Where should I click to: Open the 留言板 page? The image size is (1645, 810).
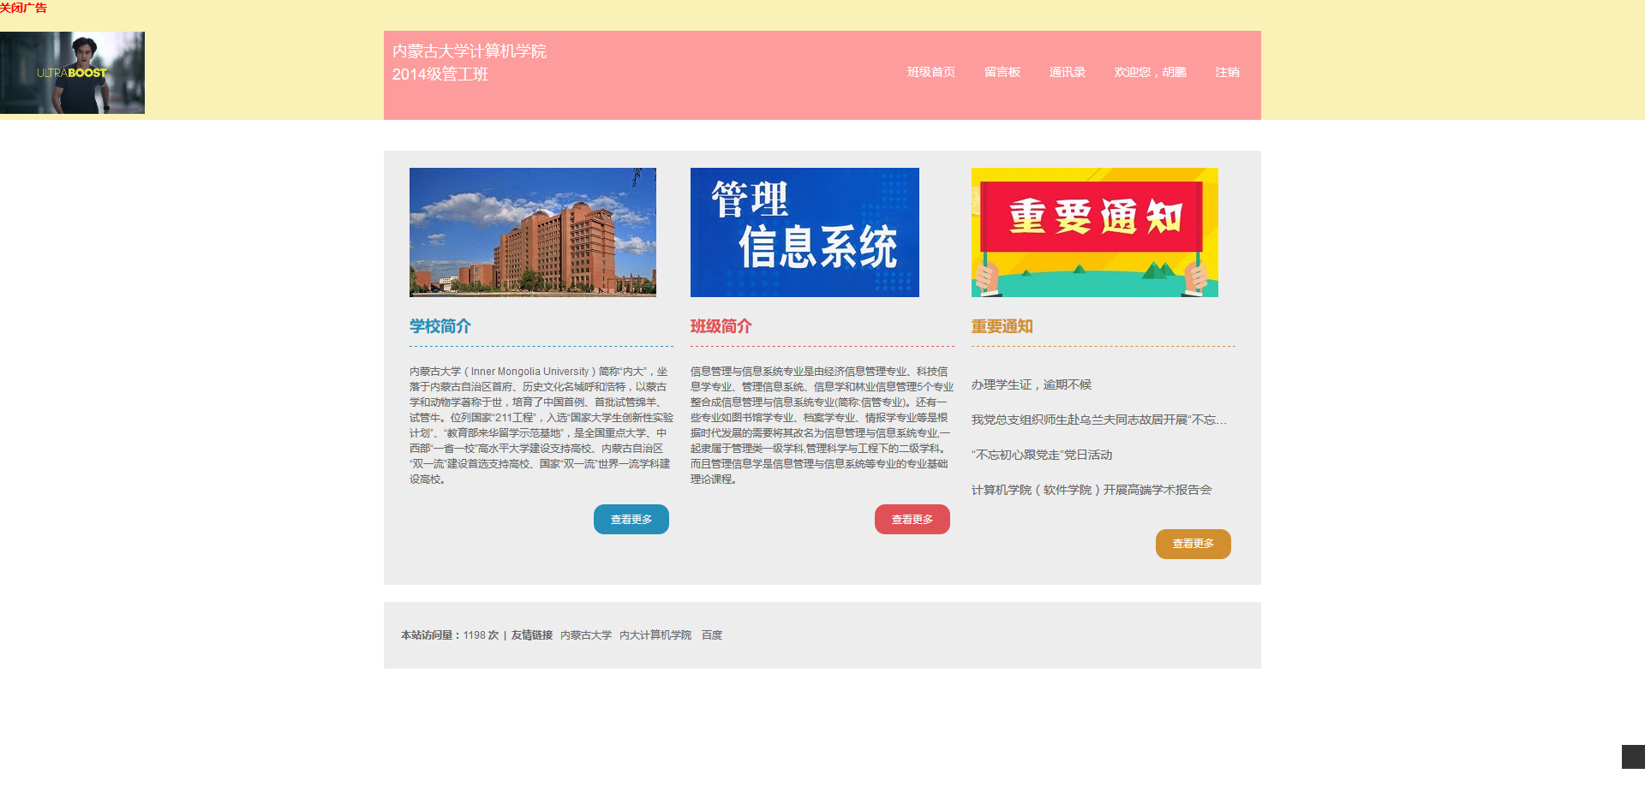1002,72
